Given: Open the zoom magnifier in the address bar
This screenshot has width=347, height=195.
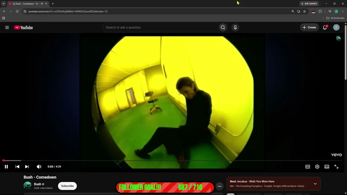Looking at the screenshot, I should [x=293, y=11].
